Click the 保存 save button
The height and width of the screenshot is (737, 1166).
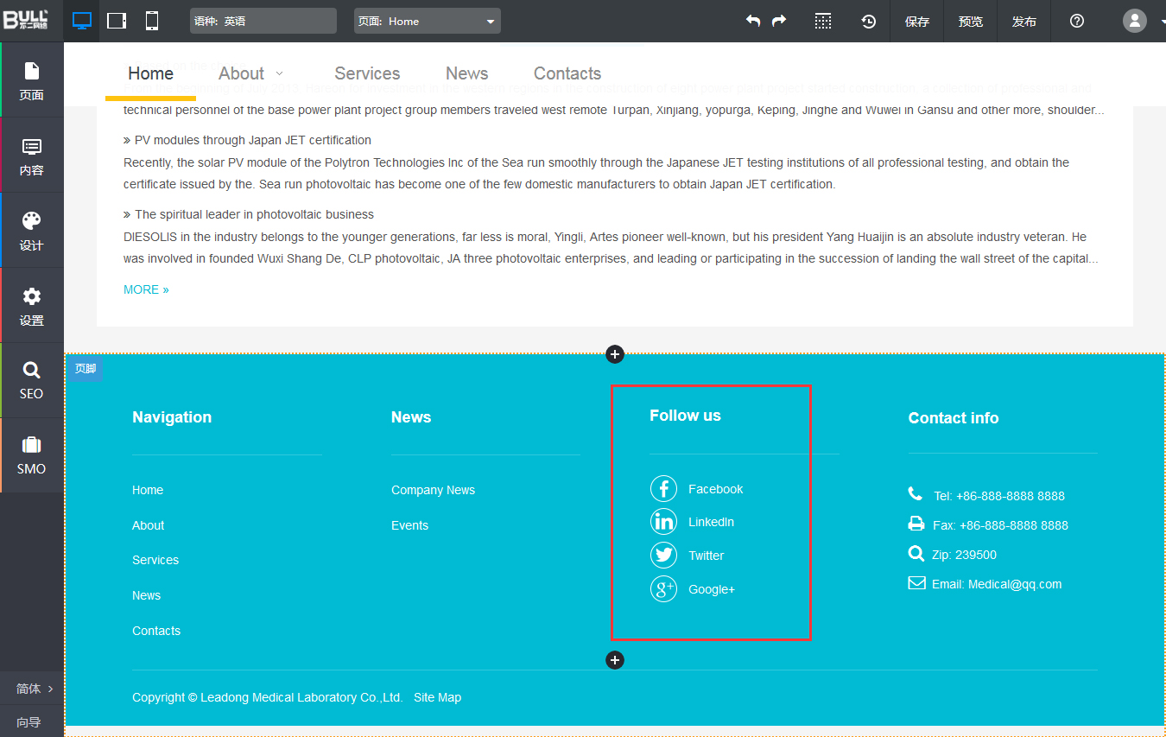click(916, 21)
